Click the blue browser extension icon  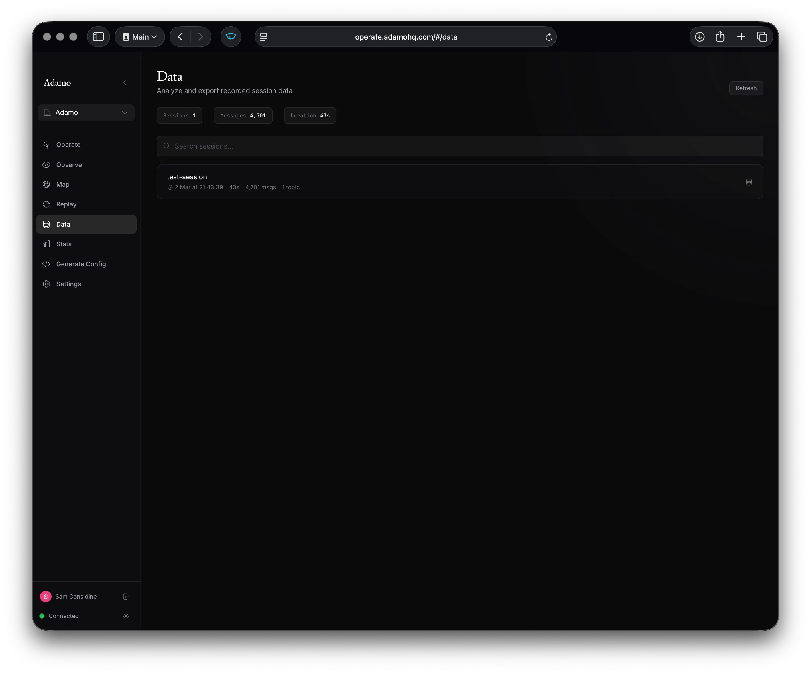point(231,37)
